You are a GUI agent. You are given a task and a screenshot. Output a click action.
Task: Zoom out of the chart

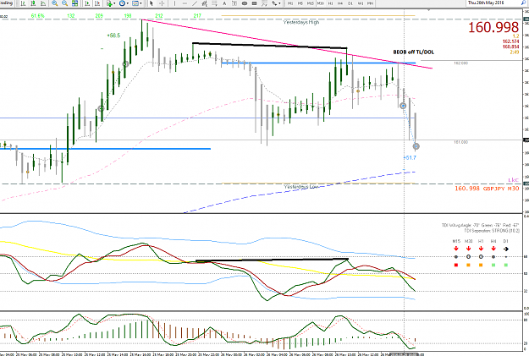tap(65, 3)
